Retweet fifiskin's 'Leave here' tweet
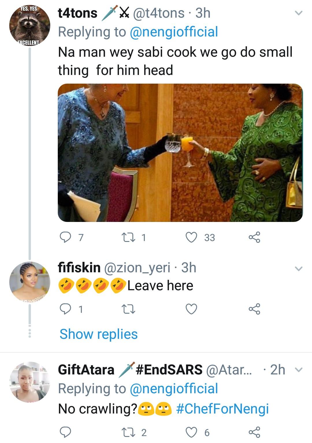312x443 pixels. [x=127, y=309]
